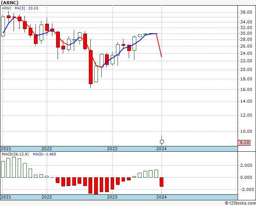256x206 pixels.
Task: Click the 12.00 price axis label
Action: pos(246,115)
